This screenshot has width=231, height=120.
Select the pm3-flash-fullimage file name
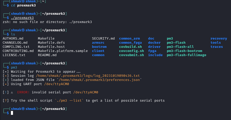[x=187, y=55]
